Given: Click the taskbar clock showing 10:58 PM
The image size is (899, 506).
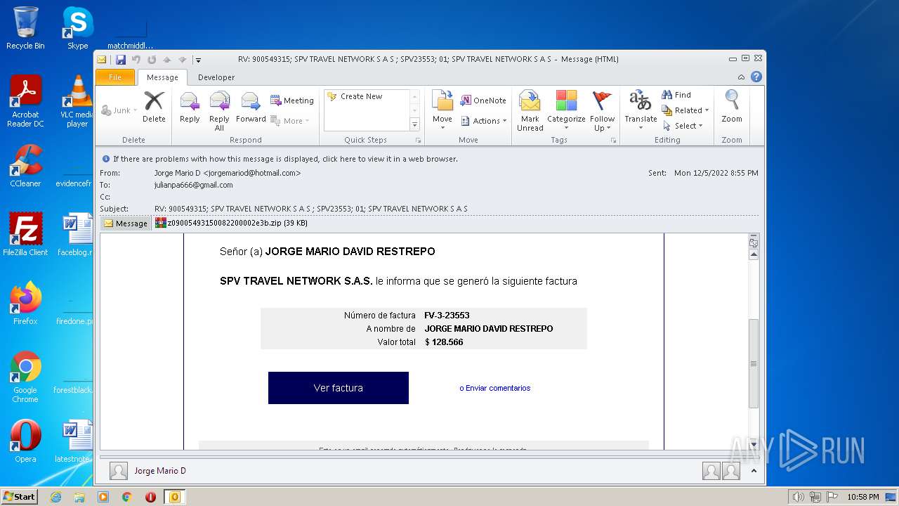Looking at the screenshot, I should point(862,497).
